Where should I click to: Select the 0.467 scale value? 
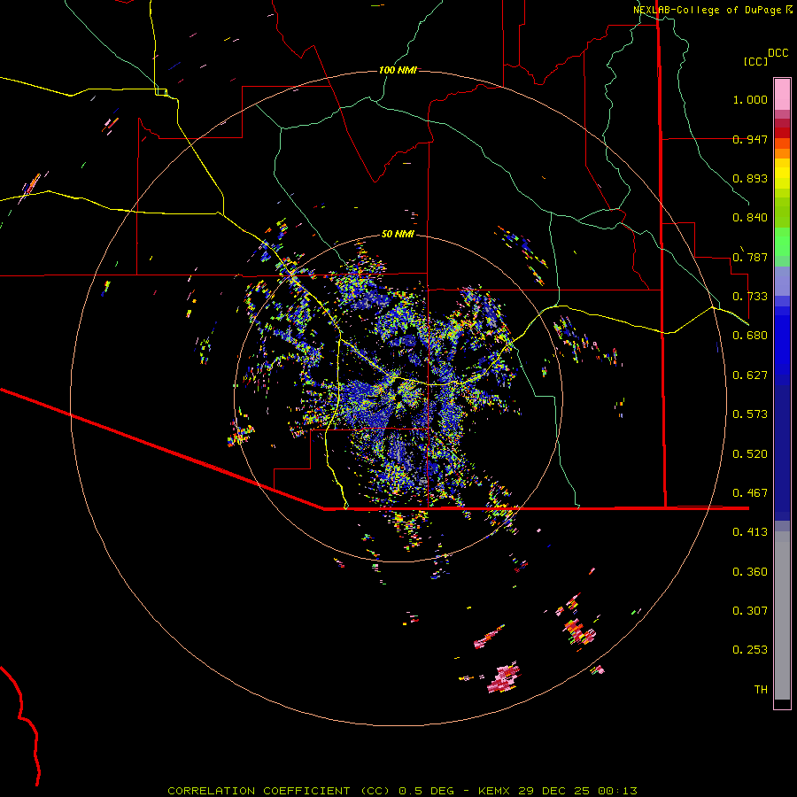pos(750,493)
